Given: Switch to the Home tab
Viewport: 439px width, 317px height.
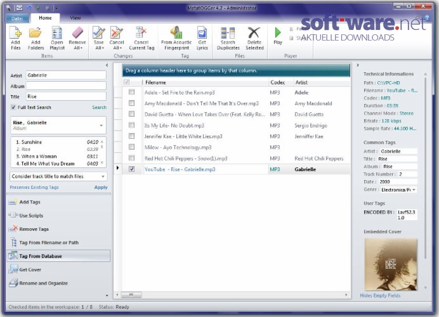Looking at the screenshot, I should pyautogui.click(x=45, y=18).
